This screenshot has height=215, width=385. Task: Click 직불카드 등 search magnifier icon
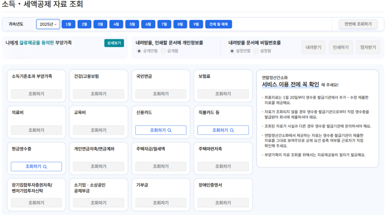(x=232, y=130)
